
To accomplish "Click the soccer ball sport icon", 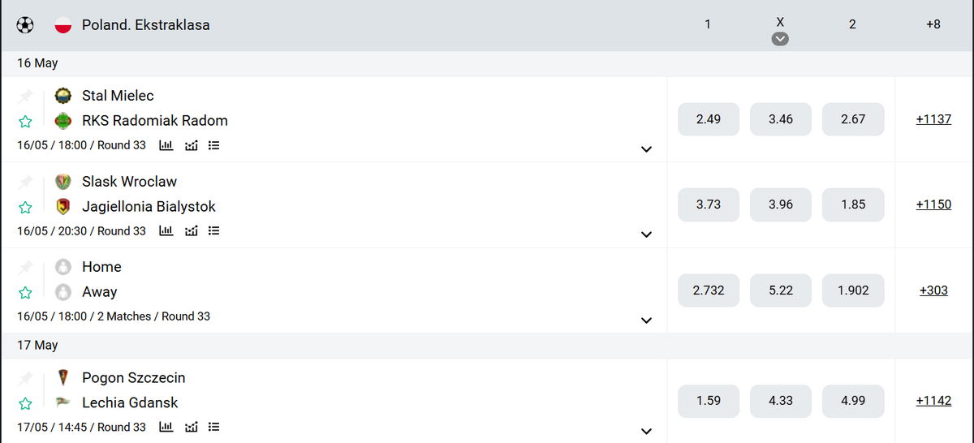I will click(25, 25).
